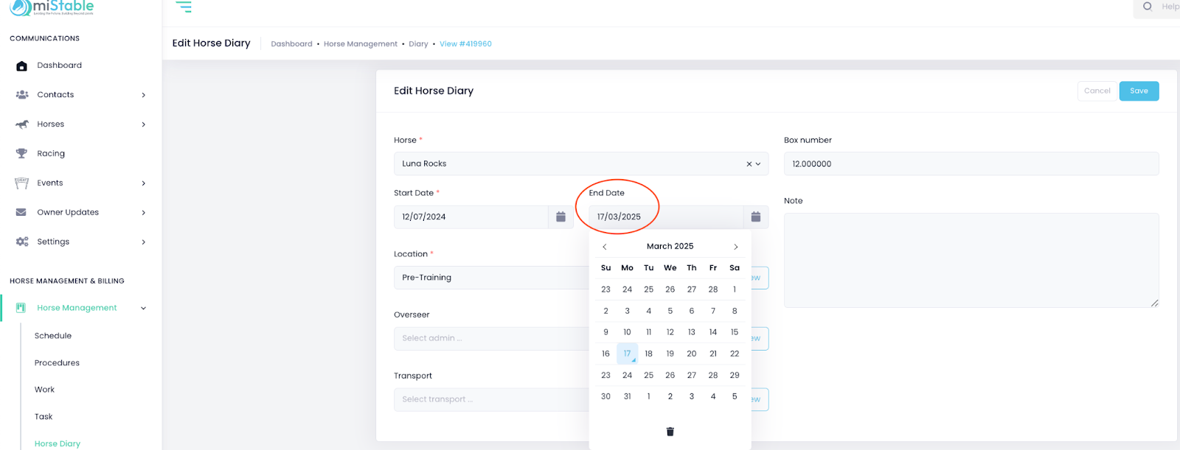This screenshot has width=1180, height=450.
Task: Go to previous month in calendar
Action: pyautogui.click(x=605, y=247)
